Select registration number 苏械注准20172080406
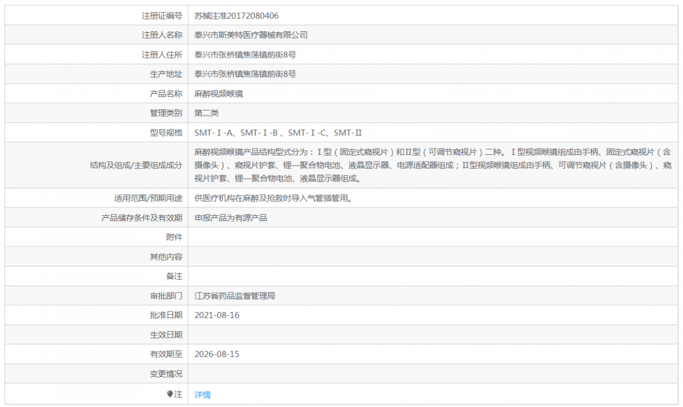Viewport: 683px width, 407px height. point(237,16)
